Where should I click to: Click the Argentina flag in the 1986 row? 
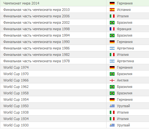(x=112, y=48)
